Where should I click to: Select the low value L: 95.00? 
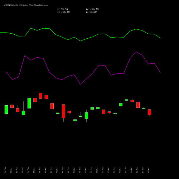coord(91,12)
